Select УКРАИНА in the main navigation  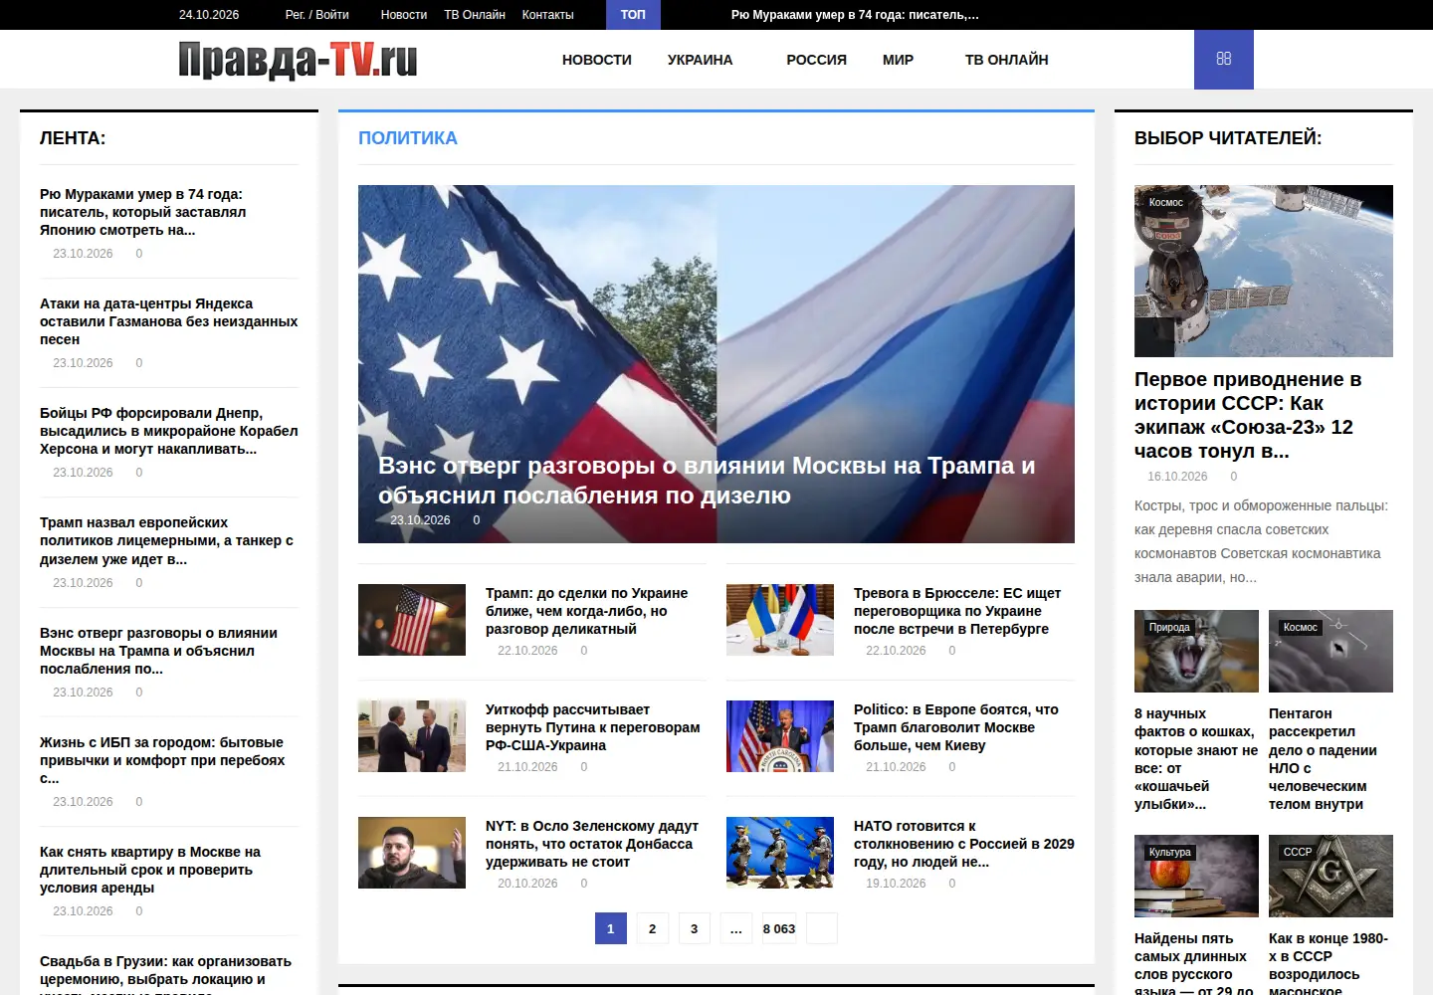tap(701, 60)
